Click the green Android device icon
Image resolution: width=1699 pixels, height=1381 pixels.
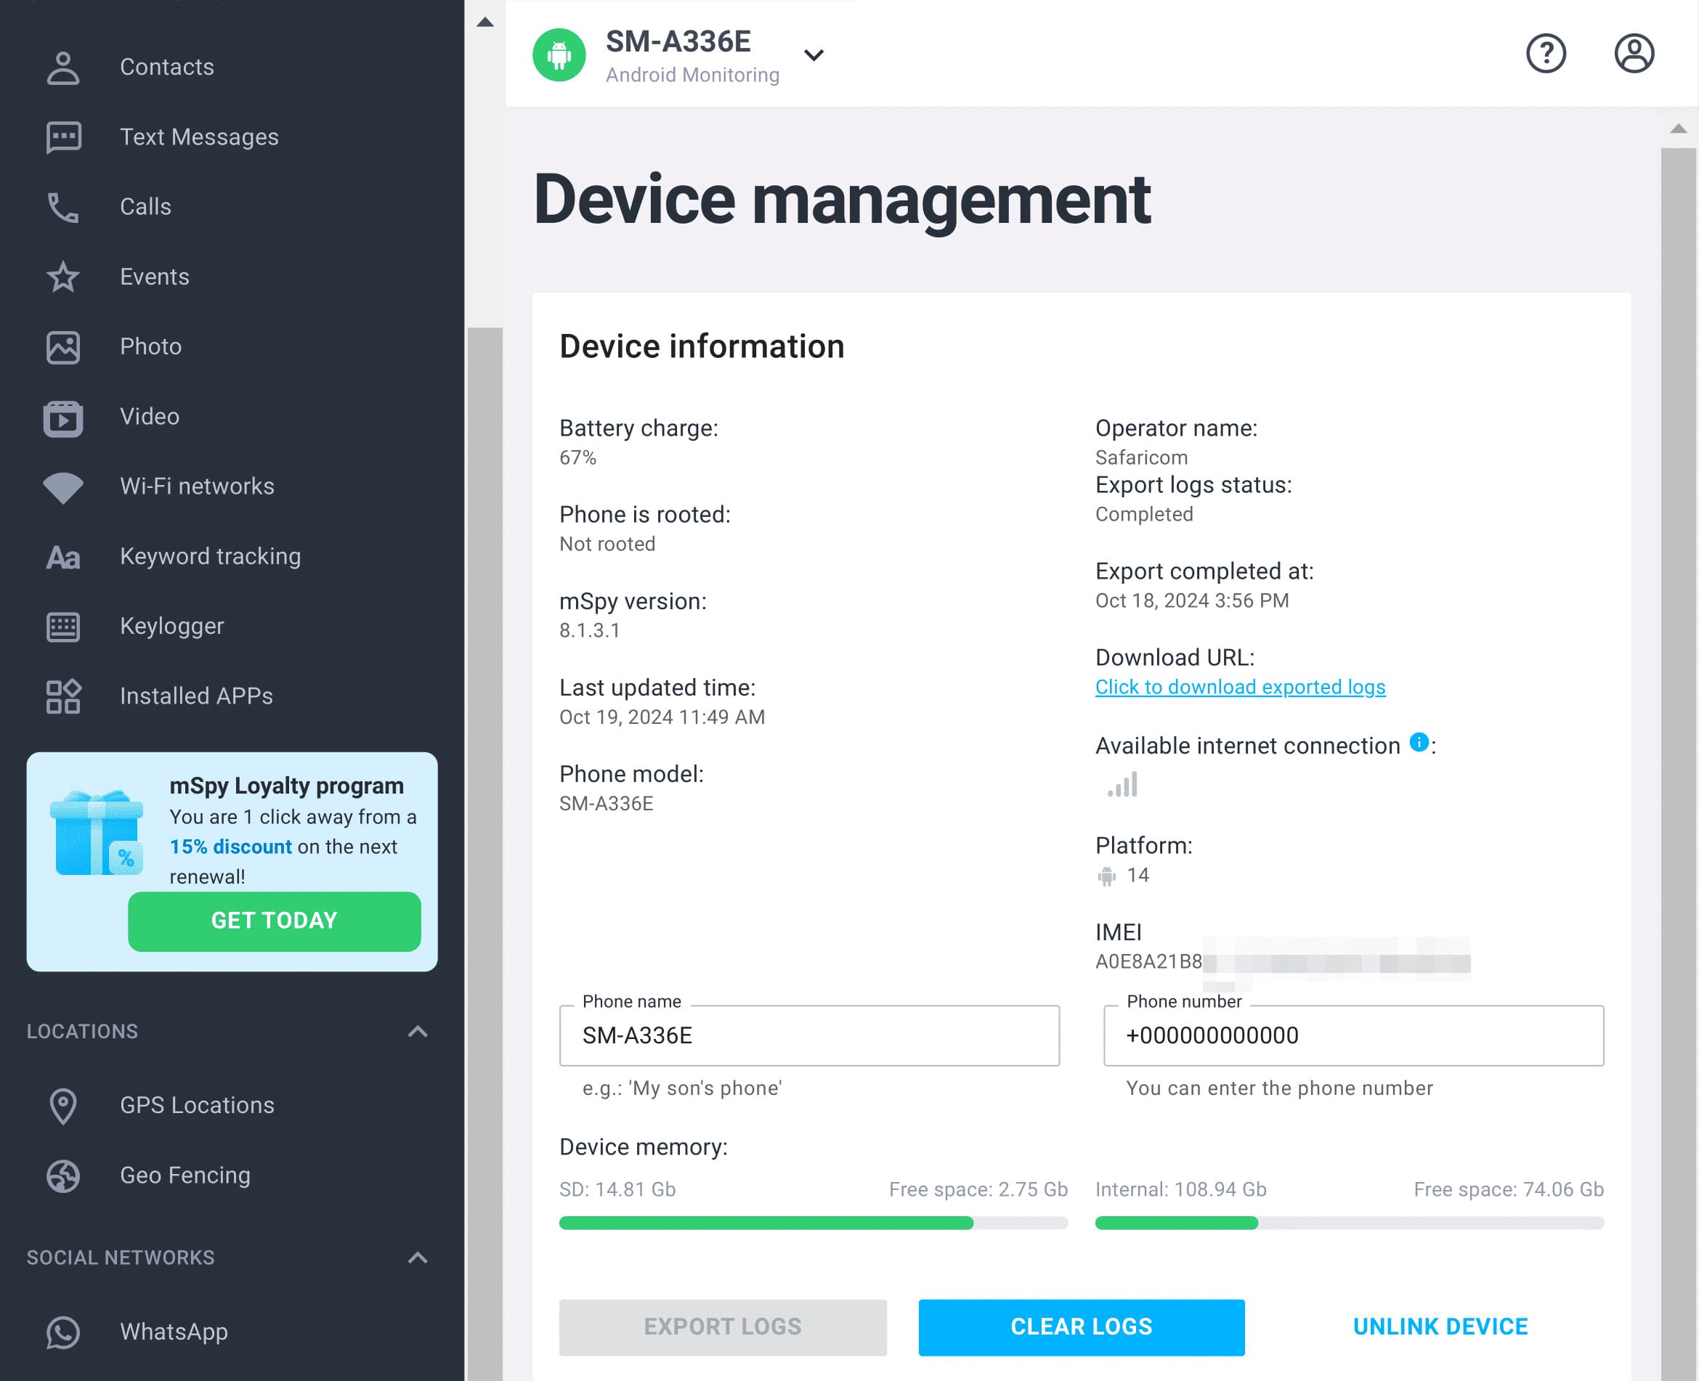(x=559, y=55)
